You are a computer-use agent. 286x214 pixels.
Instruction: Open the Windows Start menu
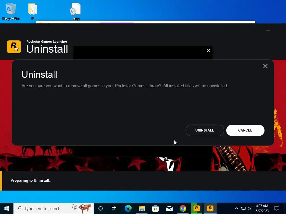7,208
